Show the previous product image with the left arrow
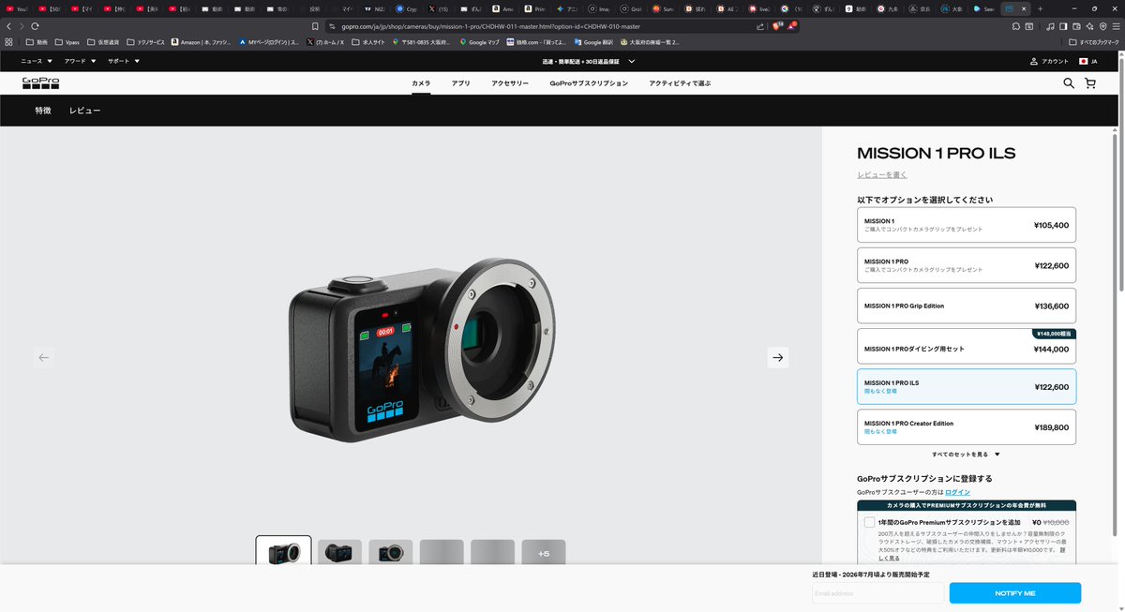 point(44,357)
